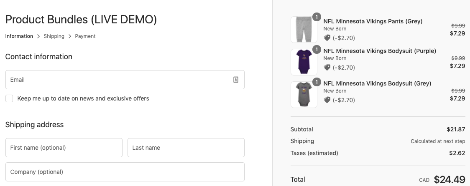470x186 pixels.
Task: Focus the Last name field
Action: click(x=186, y=148)
